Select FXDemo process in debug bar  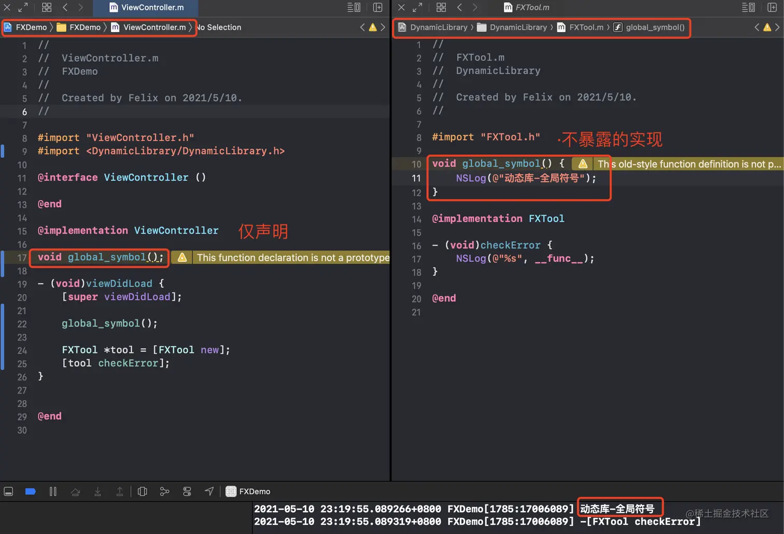pyautogui.click(x=248, y=491)
